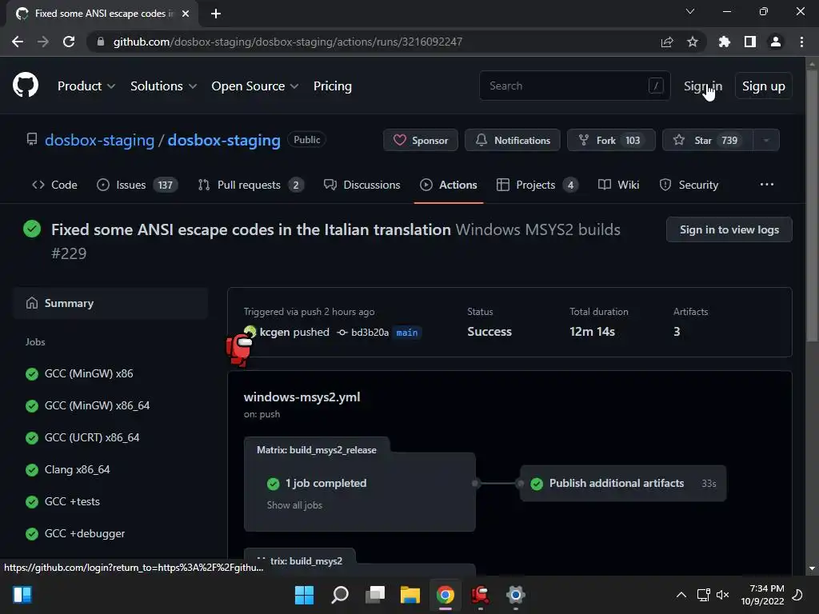
Task: Click the Sponsor button
Action: coord(421,140)
